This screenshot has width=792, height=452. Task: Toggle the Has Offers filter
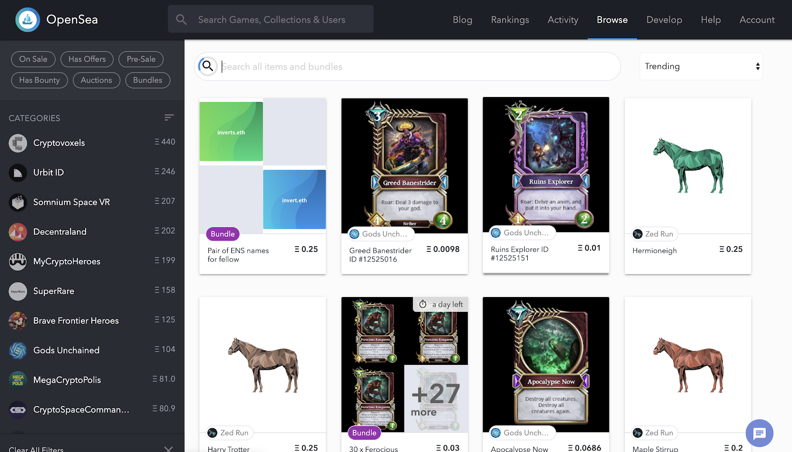[x=87, y=59]
